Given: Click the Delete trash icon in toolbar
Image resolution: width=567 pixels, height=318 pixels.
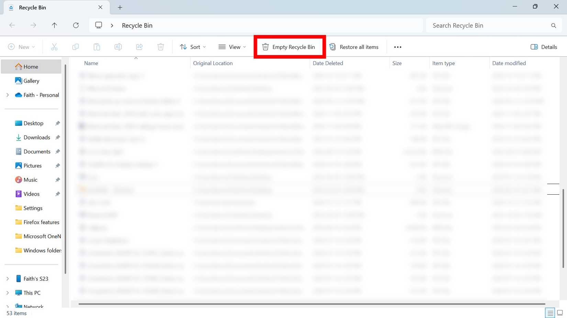Looking at the screenshot, I should [x=160, y=47].
